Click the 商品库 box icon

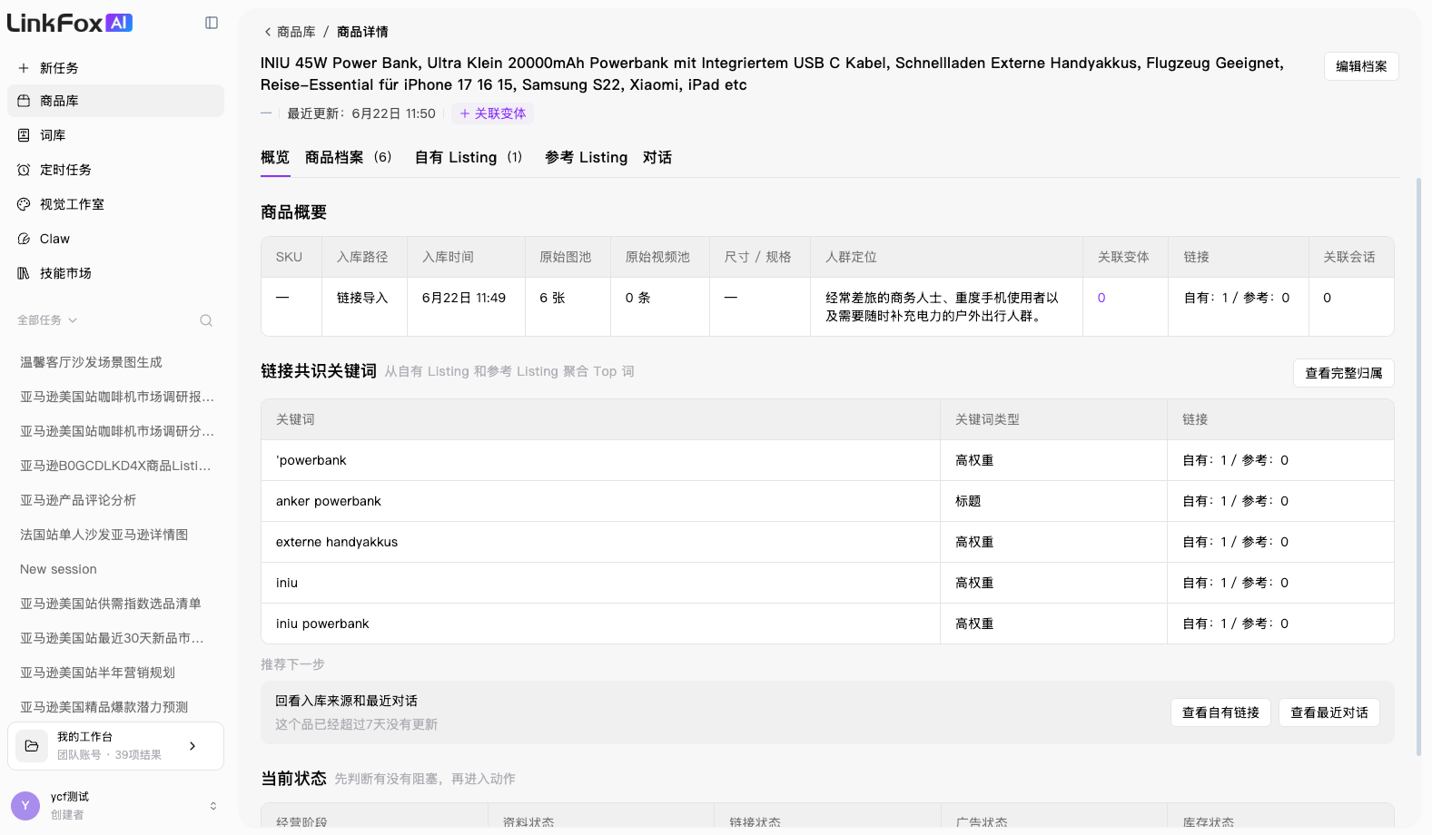(x=24, y=101)
